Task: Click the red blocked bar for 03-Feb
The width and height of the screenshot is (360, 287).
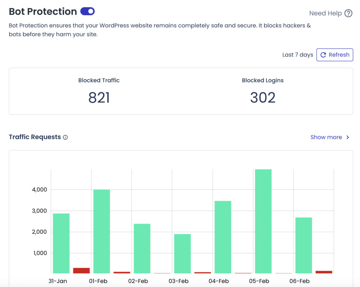Action: (203, 273)
